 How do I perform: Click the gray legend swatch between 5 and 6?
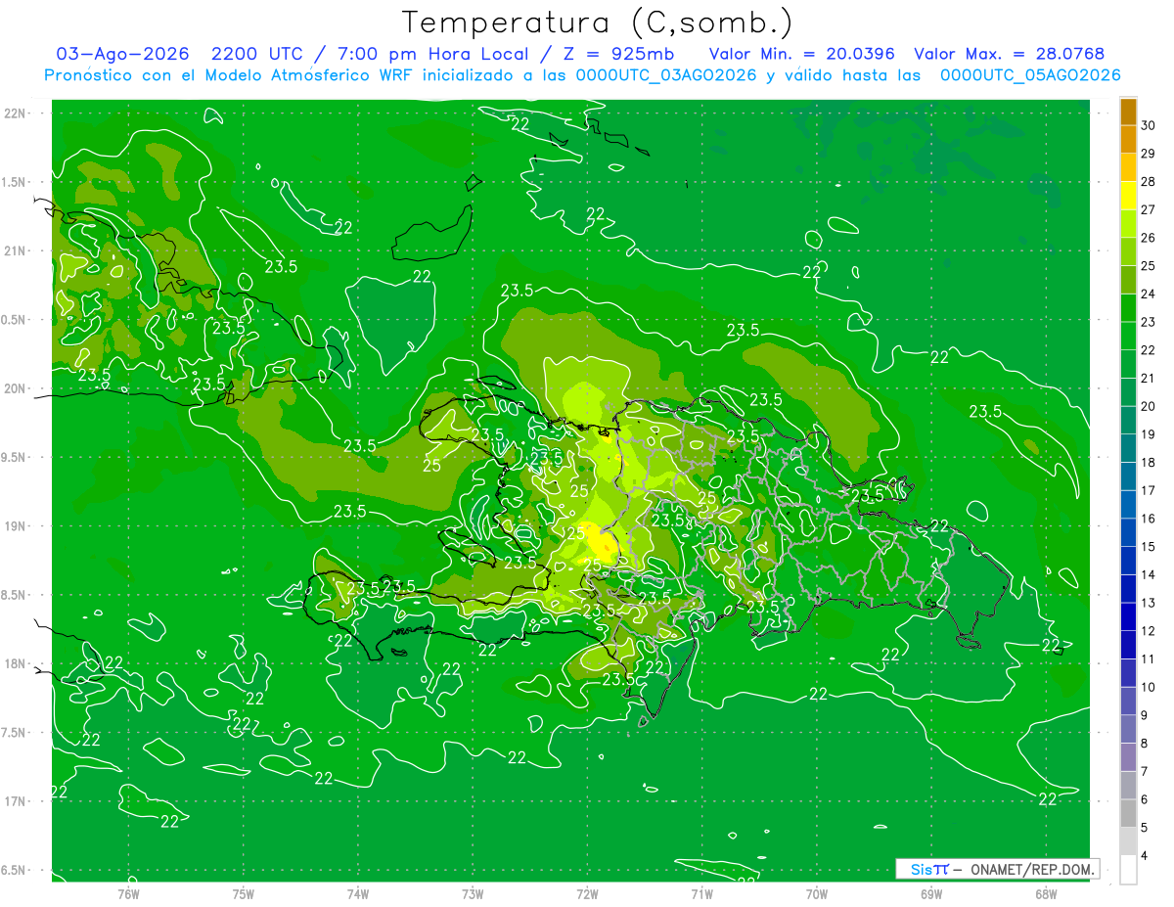point(1128,813)
